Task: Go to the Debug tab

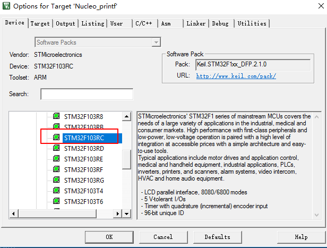Action: [x=222, y=23]
